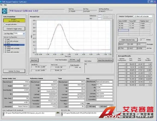Viewport: 157px width, 121px height.
Task: Click Sensor Under Test Description field
Action: pos(21,106)
